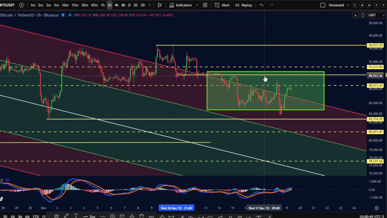Start bar Replay mode
This screenshot has height=218, width=387.
(x=244, y=5)
